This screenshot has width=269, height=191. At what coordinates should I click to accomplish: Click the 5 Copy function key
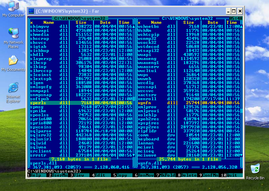point(123,175)
